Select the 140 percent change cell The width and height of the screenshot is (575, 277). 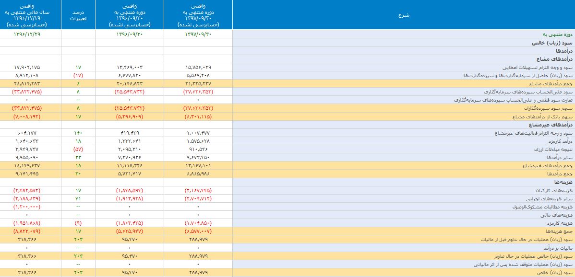tap(78, 133)
